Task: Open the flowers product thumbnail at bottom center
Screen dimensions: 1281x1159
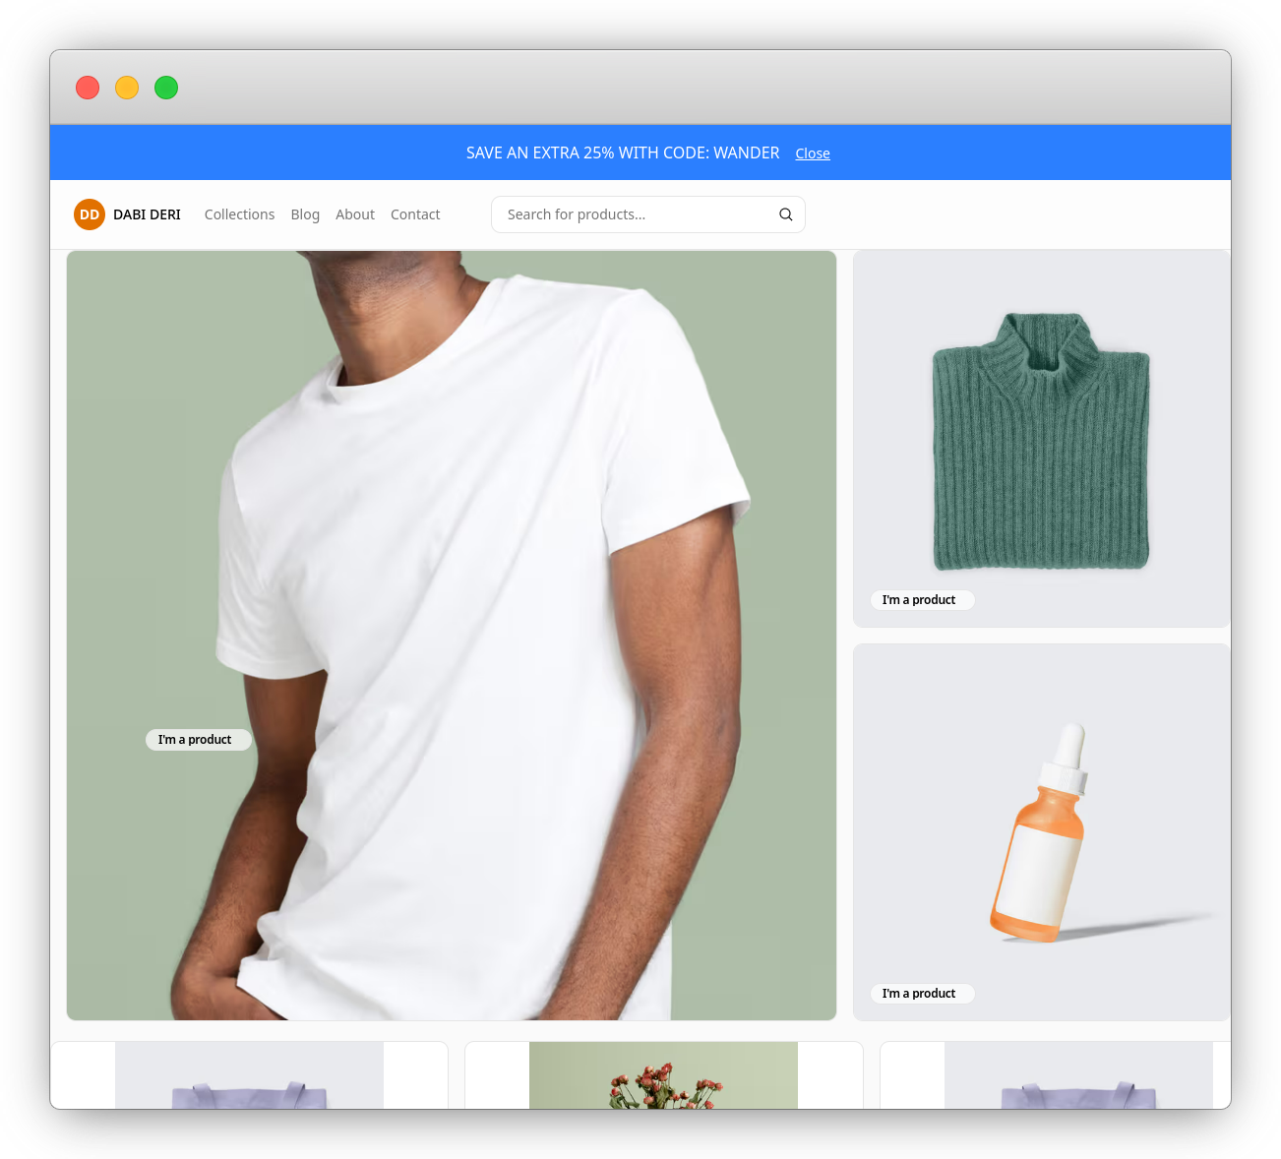Action: coord(663,1082)
